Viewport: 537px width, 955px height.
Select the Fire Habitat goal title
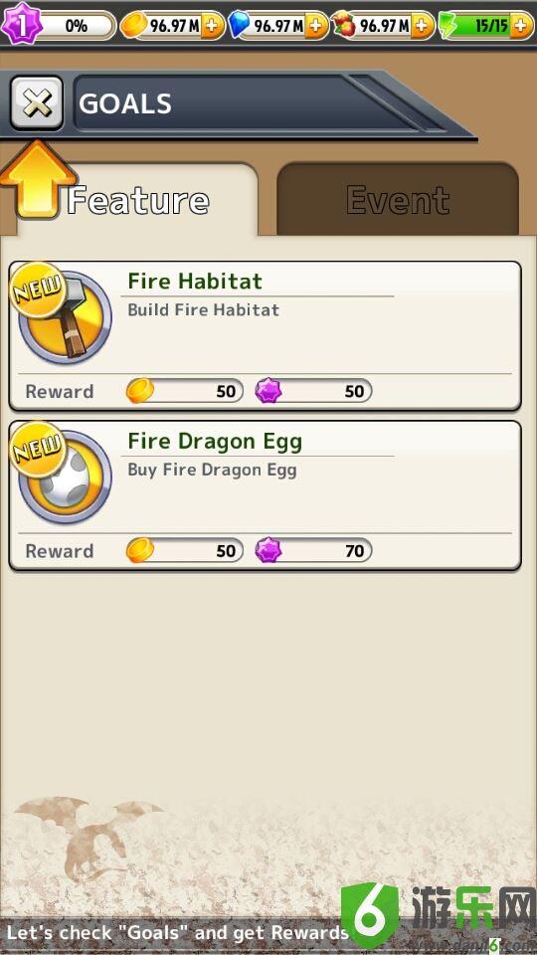[195, 282]
